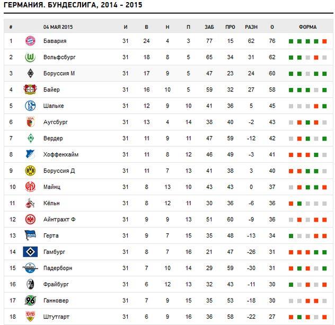
Task: Click the Schalke club crest
Action: (x=30, y=106)
